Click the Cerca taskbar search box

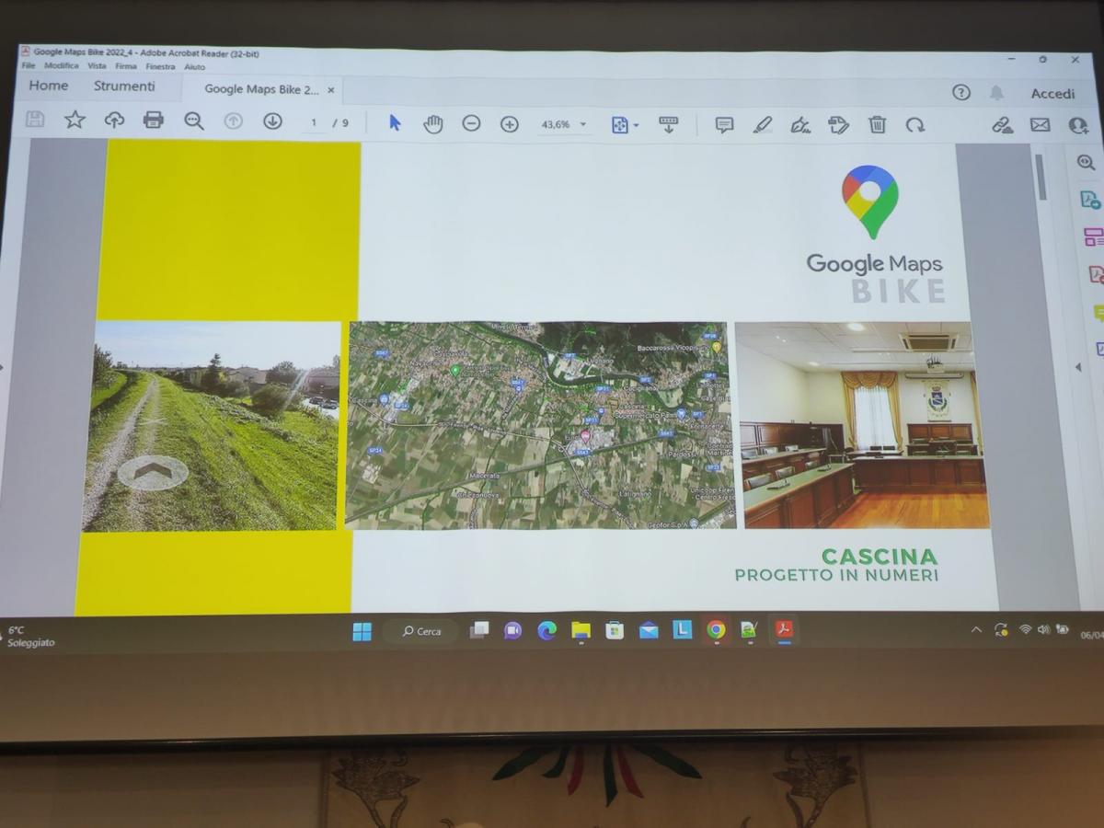pyautogui.click(x=422, y=631)
